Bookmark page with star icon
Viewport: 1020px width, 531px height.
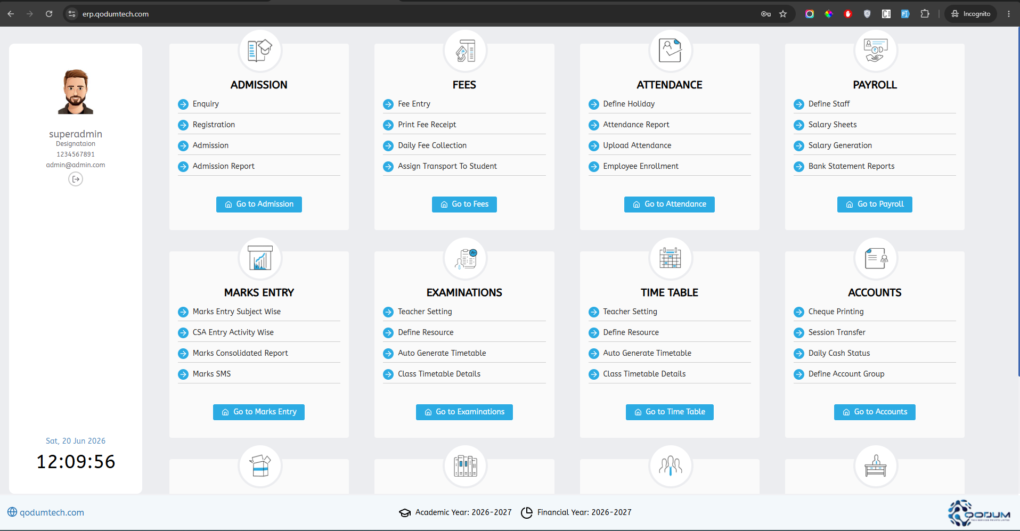coord(783,14)
